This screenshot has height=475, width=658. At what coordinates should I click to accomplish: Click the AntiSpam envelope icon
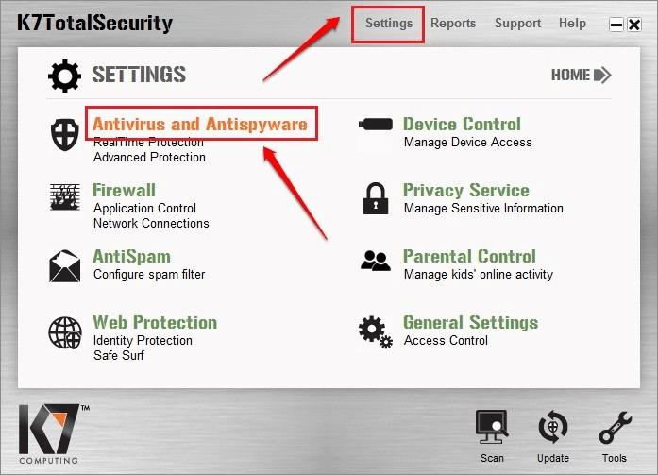click(64, 266)
